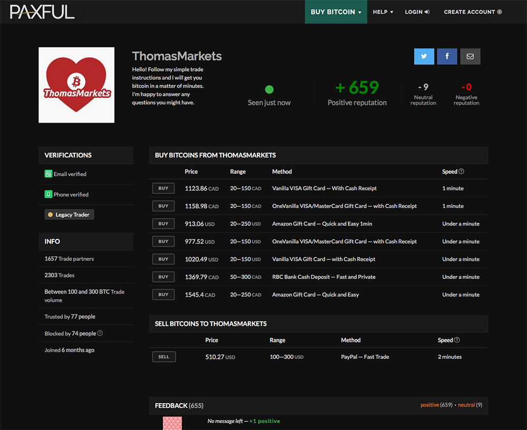Click the '50–300 CAD' range cell

coord(246,277)
